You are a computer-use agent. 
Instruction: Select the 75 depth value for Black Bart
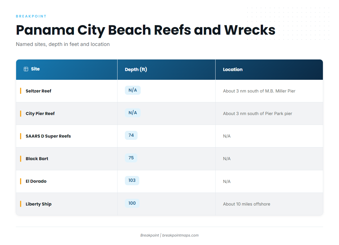click(131, 158)
